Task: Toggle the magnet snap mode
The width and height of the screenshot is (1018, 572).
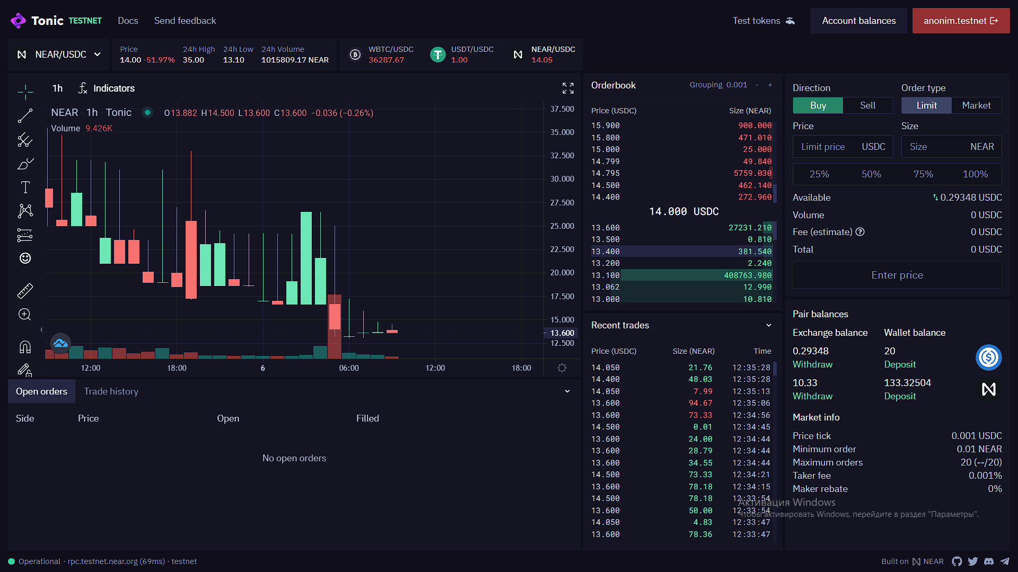Action: click(x=25, y=347)
